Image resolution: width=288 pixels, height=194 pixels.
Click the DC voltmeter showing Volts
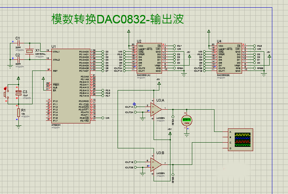point(187,120)
